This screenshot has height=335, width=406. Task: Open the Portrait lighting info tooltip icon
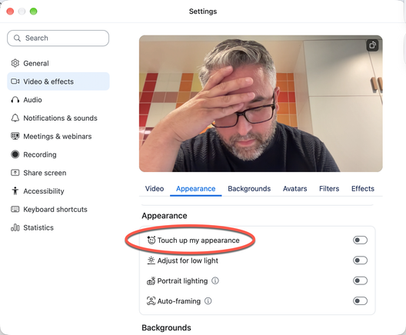pos(215,280)
